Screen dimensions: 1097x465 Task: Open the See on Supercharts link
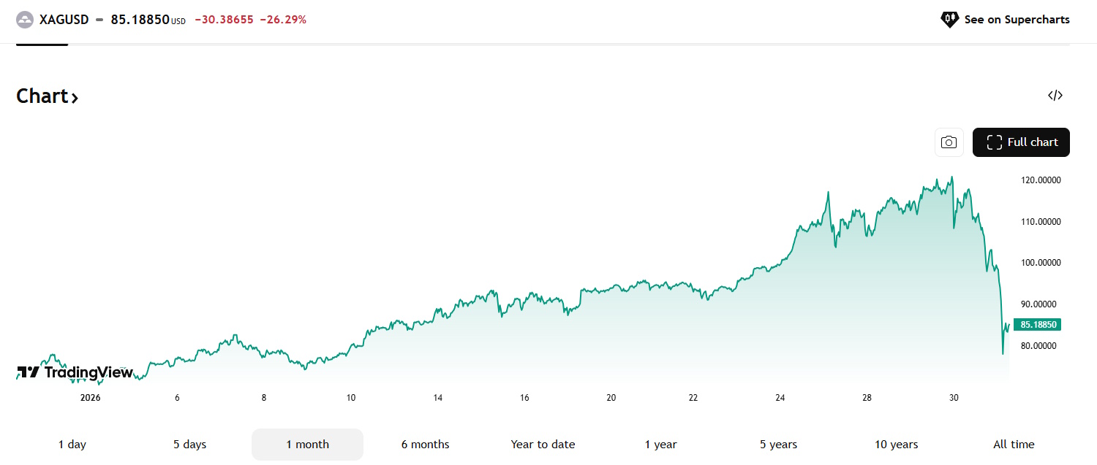coord(1016,20)
